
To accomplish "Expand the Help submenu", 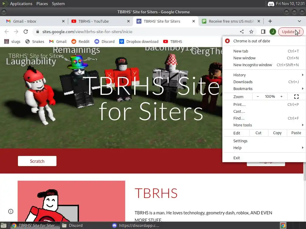I will pos(264,148).
